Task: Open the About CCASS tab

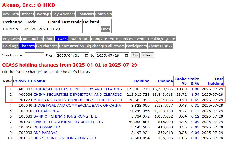Action: (160, 46)
